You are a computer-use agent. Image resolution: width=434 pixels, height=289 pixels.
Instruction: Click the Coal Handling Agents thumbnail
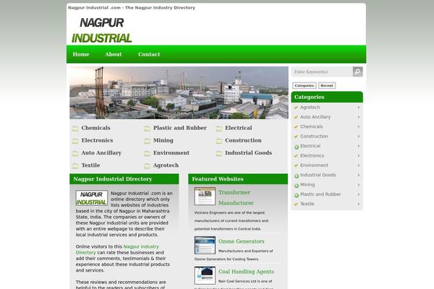click(205, 275)
